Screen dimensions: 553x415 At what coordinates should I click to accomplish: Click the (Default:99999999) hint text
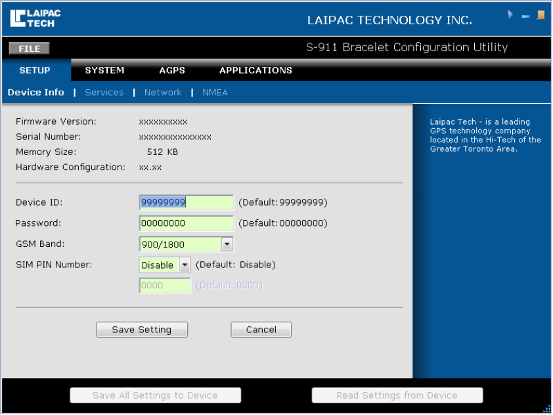pyautogui.click(x=283, y=202)
